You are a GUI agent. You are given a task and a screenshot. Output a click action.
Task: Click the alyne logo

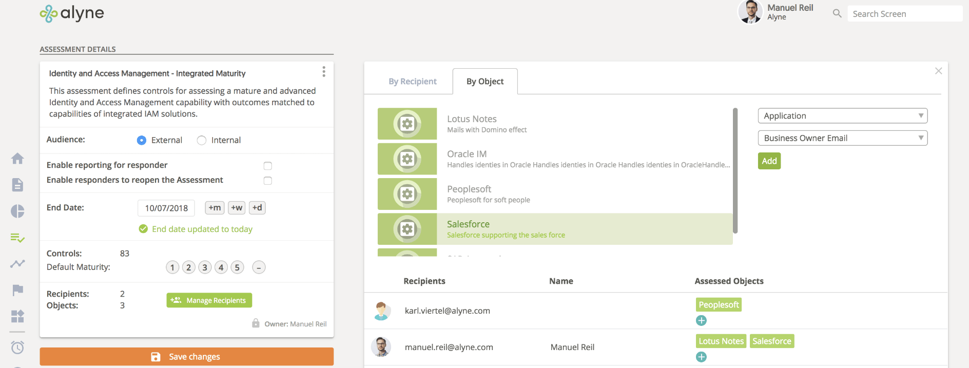coord(72,13)
